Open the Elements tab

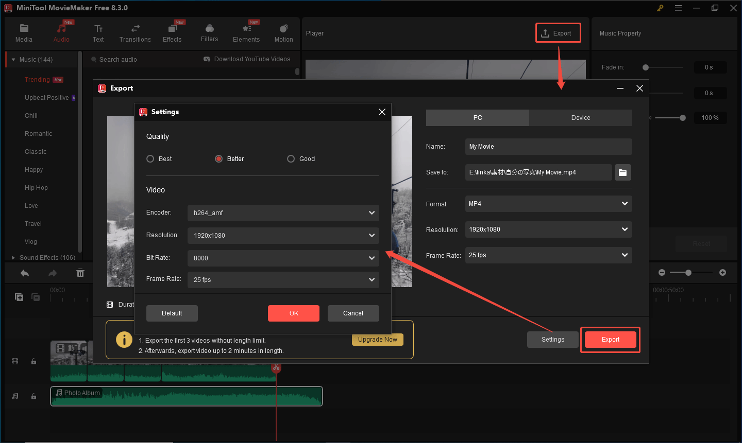tap(246, 33)
